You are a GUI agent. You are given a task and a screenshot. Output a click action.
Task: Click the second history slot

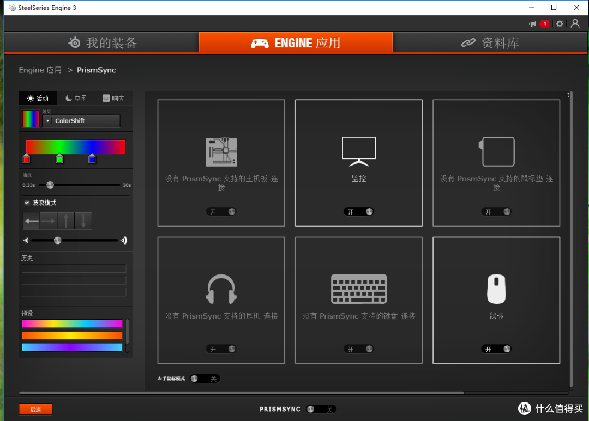point(74,280)
